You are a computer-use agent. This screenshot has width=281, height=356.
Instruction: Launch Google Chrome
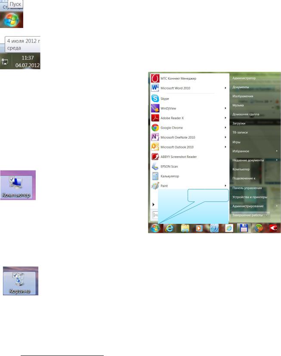pyautogui.click(x=189, y=127)
